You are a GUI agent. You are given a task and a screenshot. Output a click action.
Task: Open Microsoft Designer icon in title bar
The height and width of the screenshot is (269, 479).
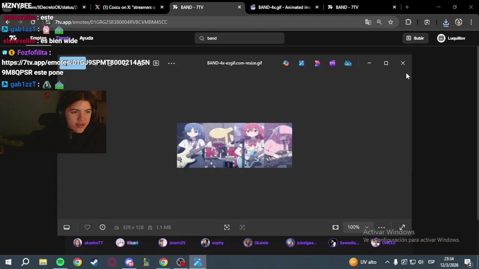pos(317,63)
